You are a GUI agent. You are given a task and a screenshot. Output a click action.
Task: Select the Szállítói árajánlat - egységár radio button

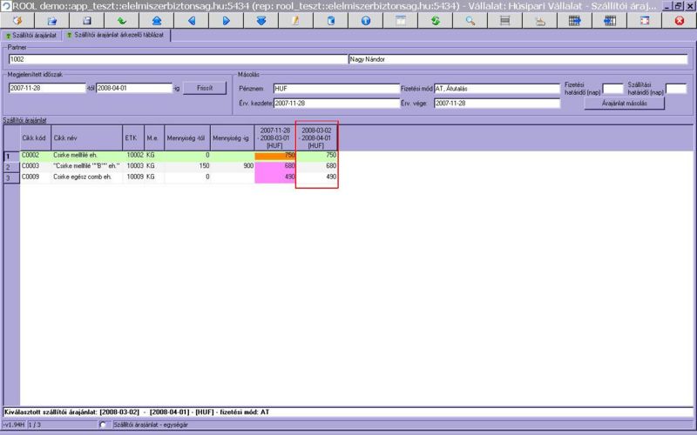[105, 424]
